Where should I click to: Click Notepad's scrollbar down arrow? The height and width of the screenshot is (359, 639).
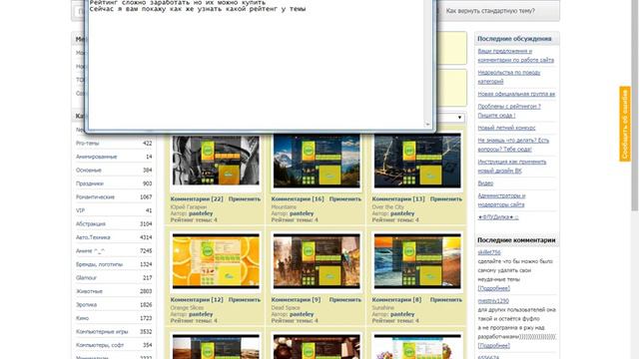[427, 124]
